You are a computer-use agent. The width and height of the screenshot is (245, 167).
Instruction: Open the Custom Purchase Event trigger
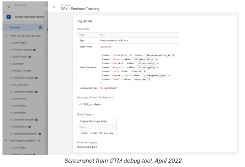point(93,121)
